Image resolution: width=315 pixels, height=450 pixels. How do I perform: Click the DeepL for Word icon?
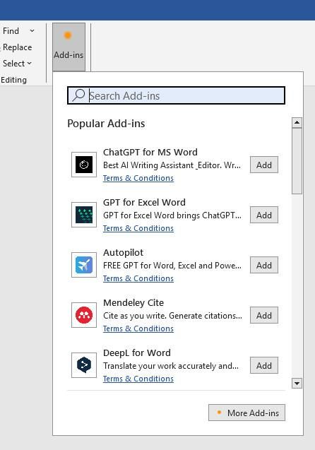pos(84,365)
